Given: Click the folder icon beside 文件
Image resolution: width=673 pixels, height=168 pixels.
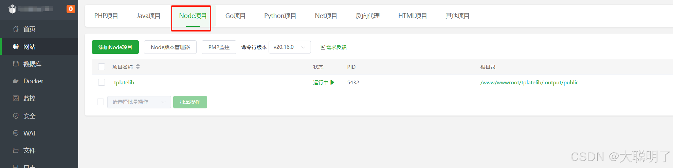Looking at the screenshot, I should coord(16,150).
